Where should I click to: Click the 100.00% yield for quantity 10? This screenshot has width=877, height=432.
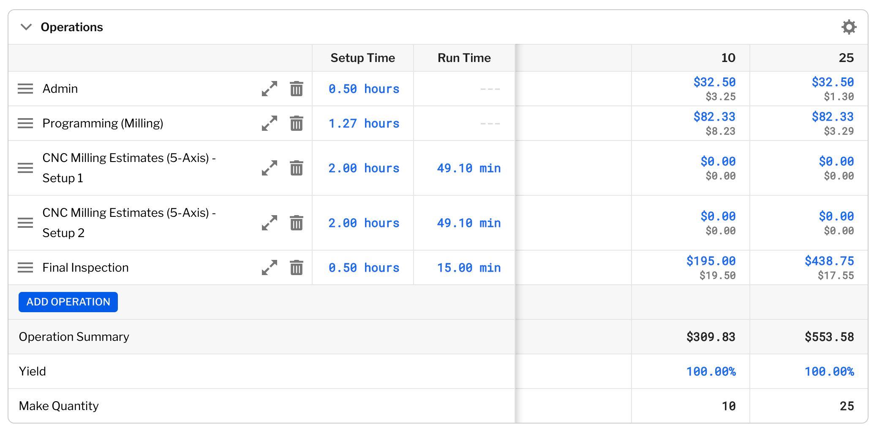point(711,371)
